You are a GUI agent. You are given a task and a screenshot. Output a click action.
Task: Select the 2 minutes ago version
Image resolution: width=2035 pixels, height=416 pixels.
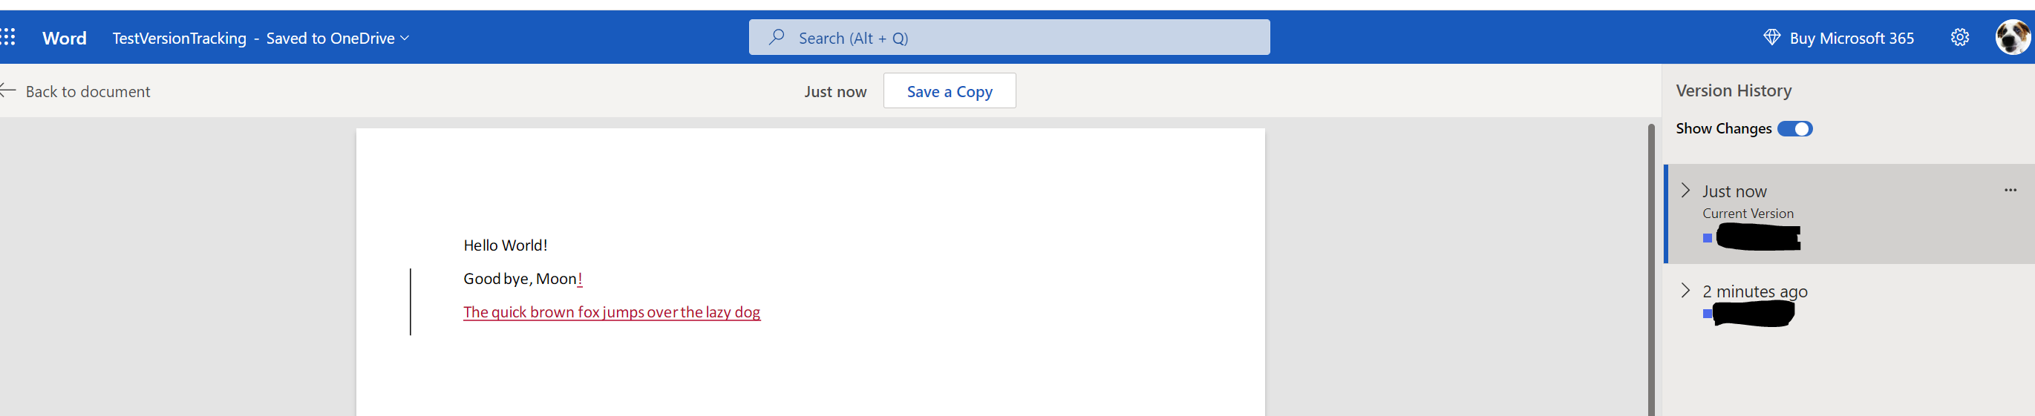click(1849, 303)
